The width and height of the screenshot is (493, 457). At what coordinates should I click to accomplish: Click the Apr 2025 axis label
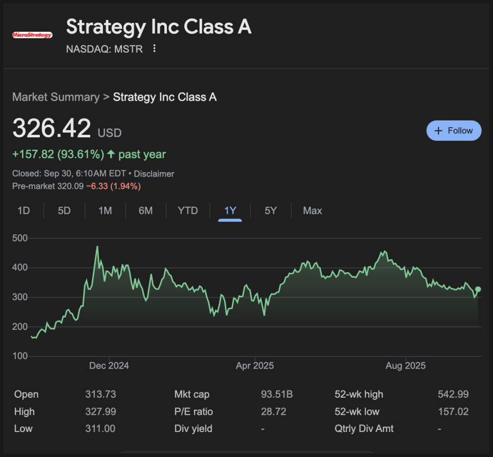point(255,366)
